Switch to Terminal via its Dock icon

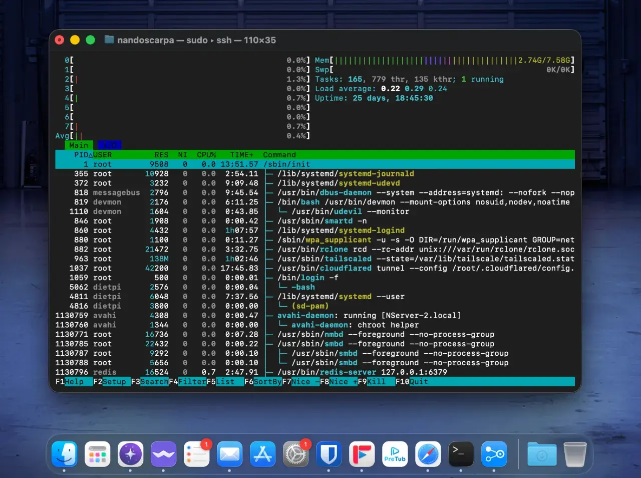461,454
